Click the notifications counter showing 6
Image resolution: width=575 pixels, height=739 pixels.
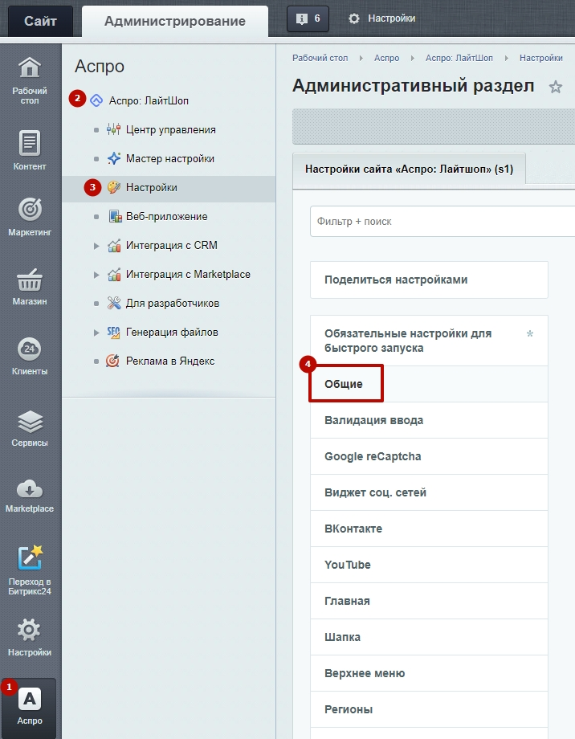[308, 18]
